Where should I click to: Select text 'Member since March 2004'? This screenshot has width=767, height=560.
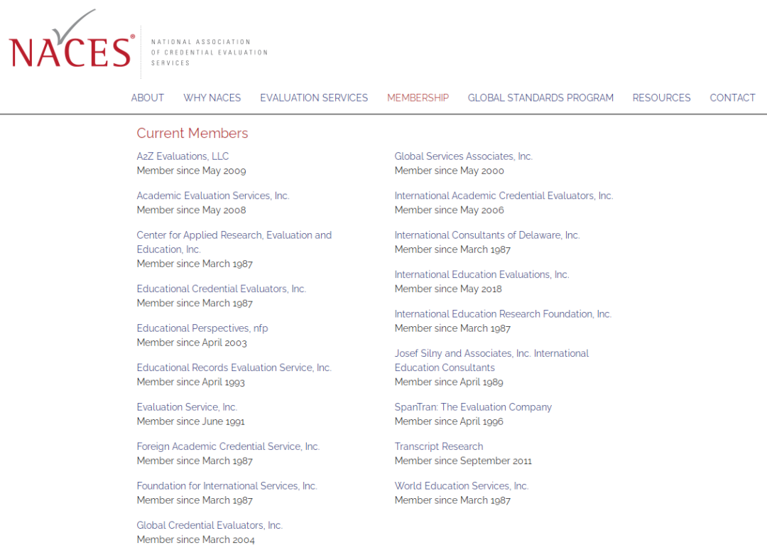click(196, 539)
